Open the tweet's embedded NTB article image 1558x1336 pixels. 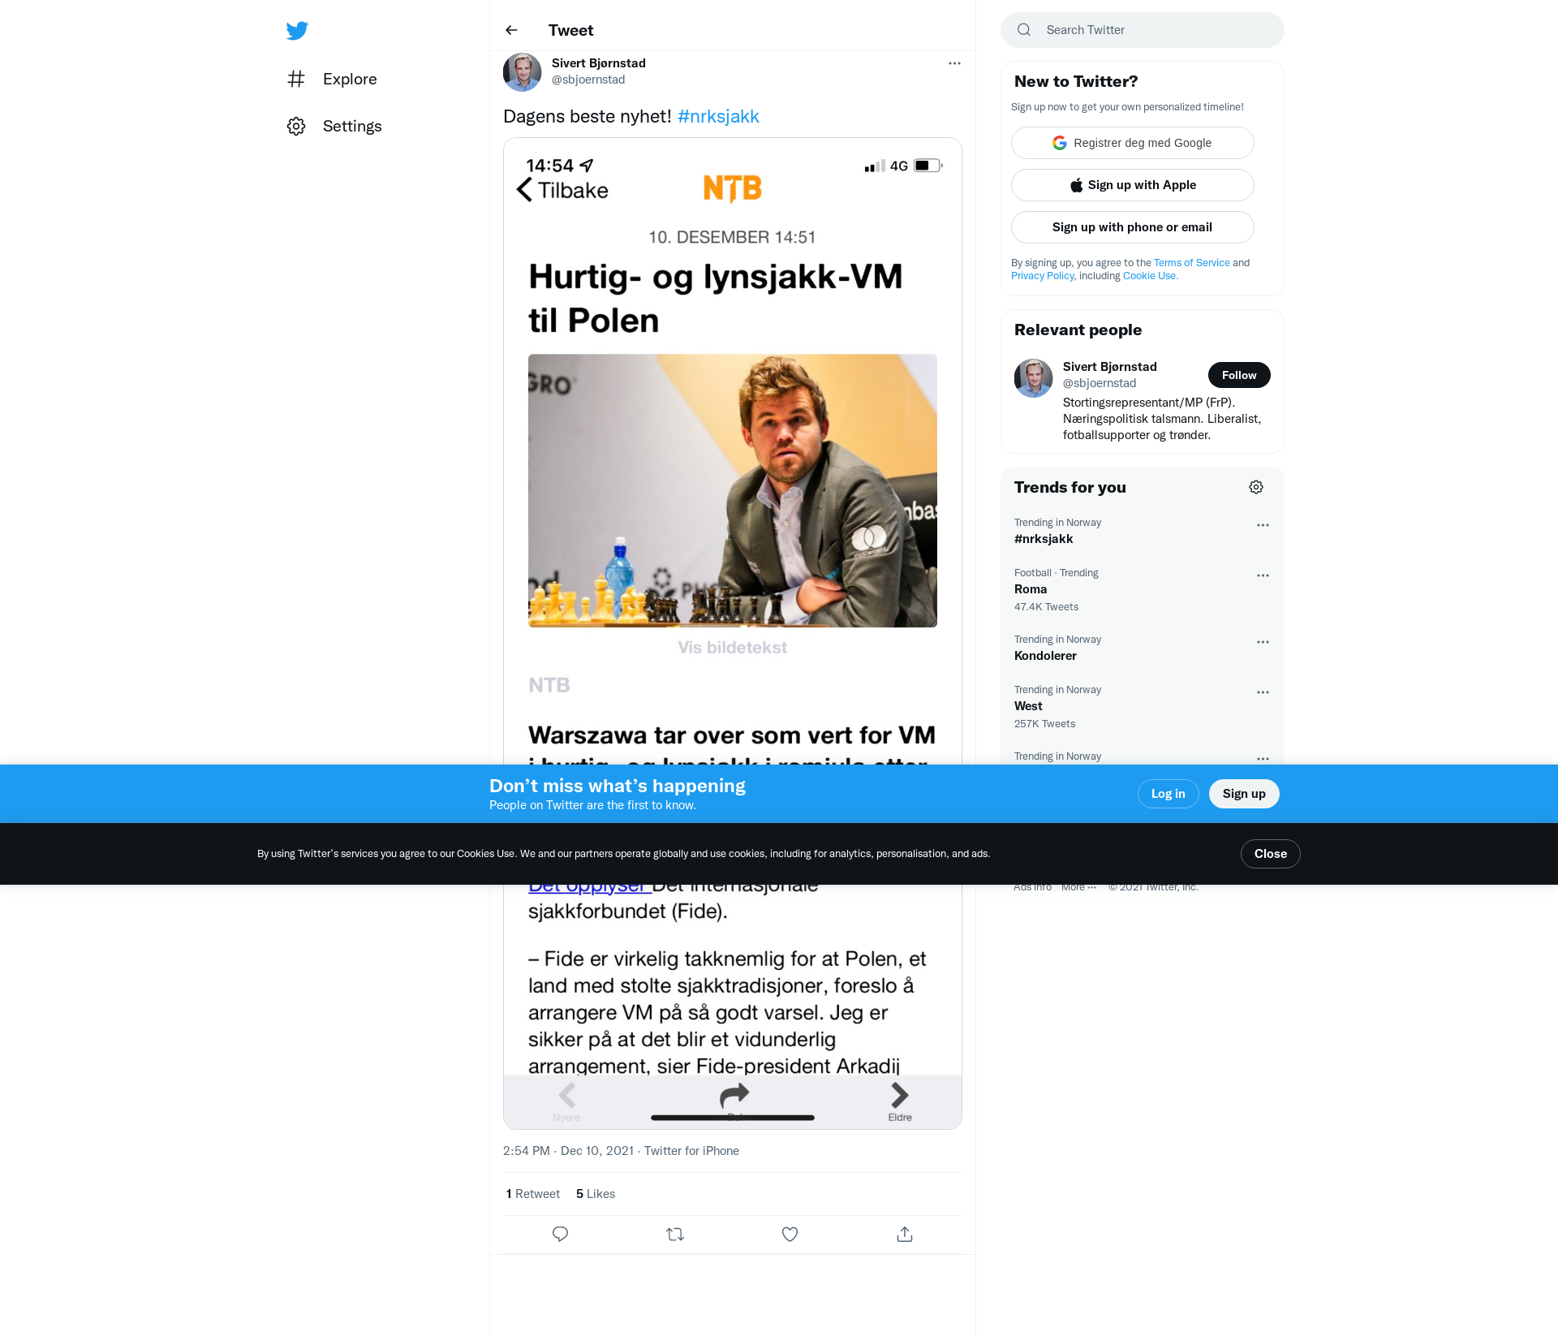click(x=732, y=633)
